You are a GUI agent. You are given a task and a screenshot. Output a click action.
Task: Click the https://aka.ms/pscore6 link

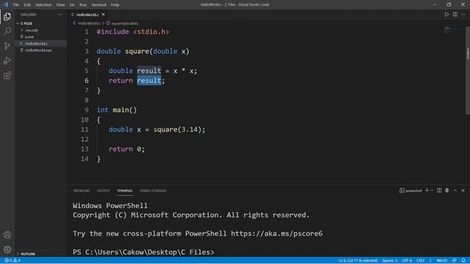coord(277,233)
